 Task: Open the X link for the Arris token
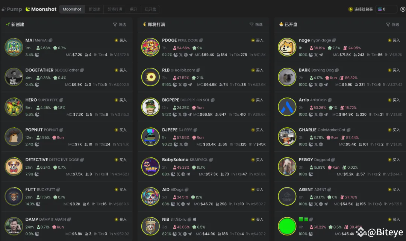point(316,114)
